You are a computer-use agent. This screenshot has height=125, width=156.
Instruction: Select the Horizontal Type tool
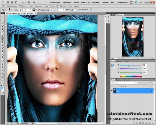2,64
